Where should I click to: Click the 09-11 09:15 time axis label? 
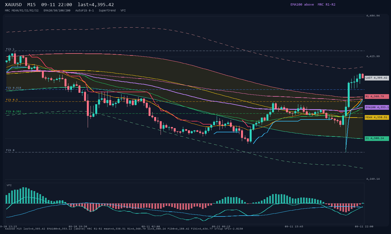(221, 226)
